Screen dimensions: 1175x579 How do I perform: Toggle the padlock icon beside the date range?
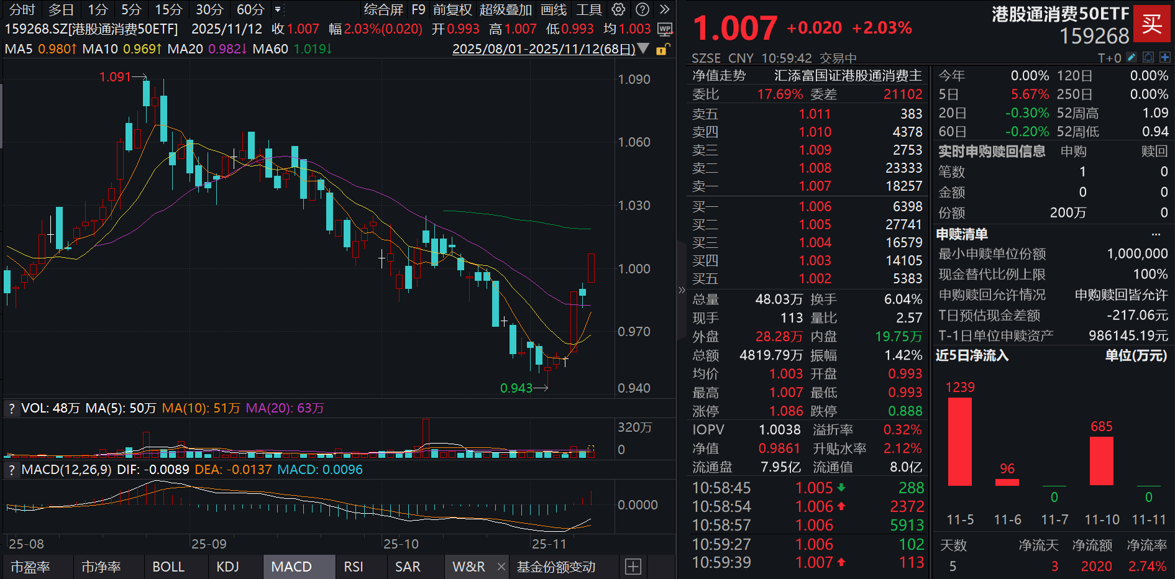[x=662, y=50]
